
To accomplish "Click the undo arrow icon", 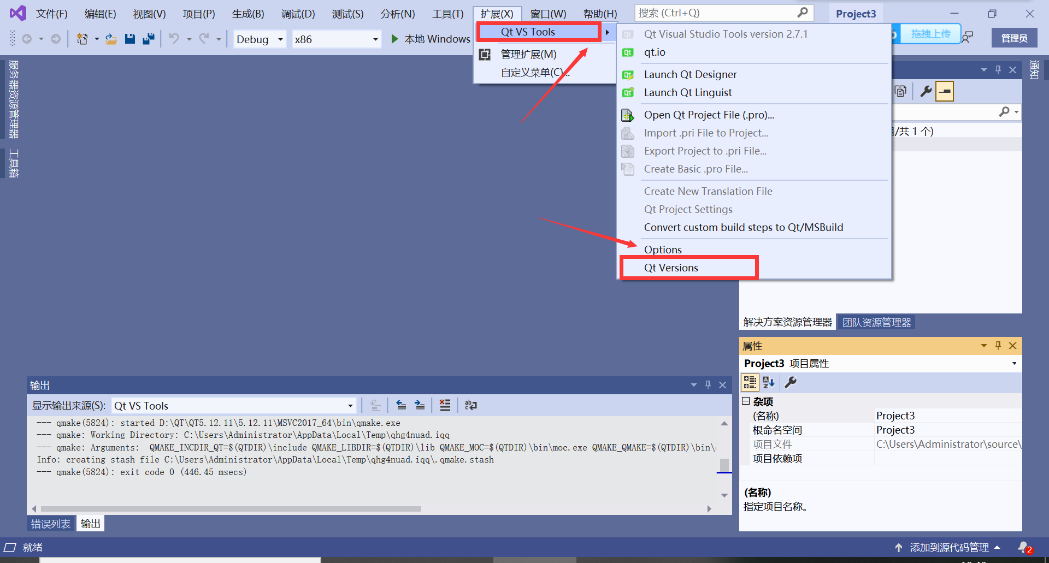I will (x=174, y=39).
